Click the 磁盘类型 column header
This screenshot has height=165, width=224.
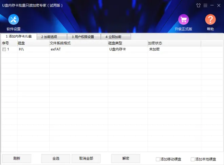tap(128, 43)
